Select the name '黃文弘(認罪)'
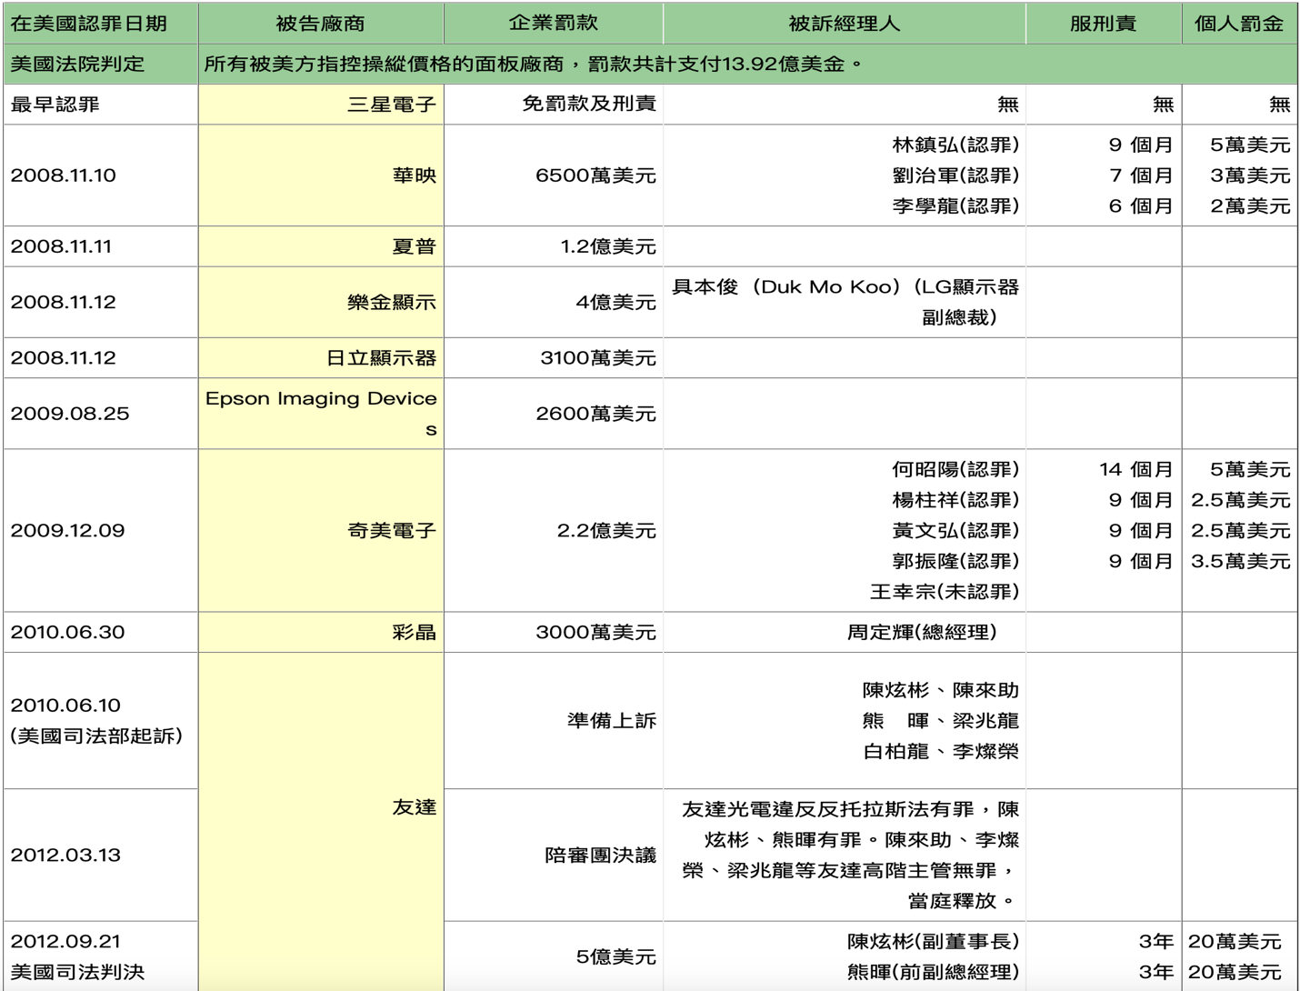This screenshot has width=1300, height=991. (x=955, y=531)
